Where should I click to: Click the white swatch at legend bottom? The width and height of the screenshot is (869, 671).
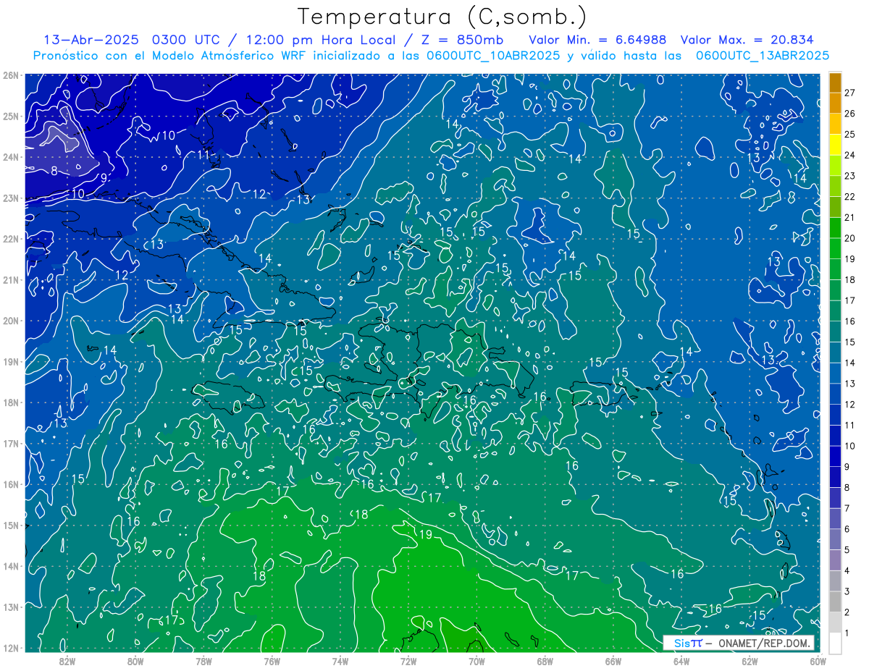coord(836,643)
